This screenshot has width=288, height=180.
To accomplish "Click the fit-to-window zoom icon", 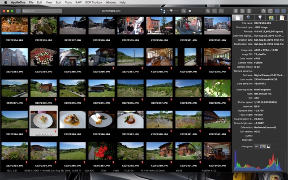I will [x=215, y=11].
